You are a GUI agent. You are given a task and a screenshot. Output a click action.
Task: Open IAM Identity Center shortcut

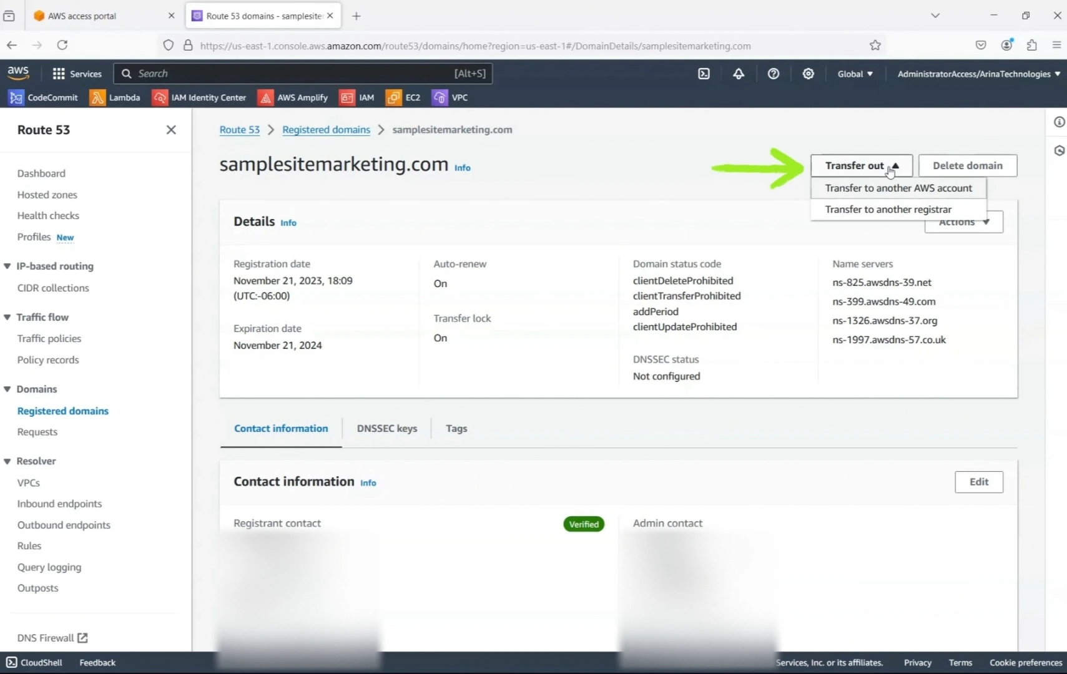pyautogui.click(x=200, y=97)
